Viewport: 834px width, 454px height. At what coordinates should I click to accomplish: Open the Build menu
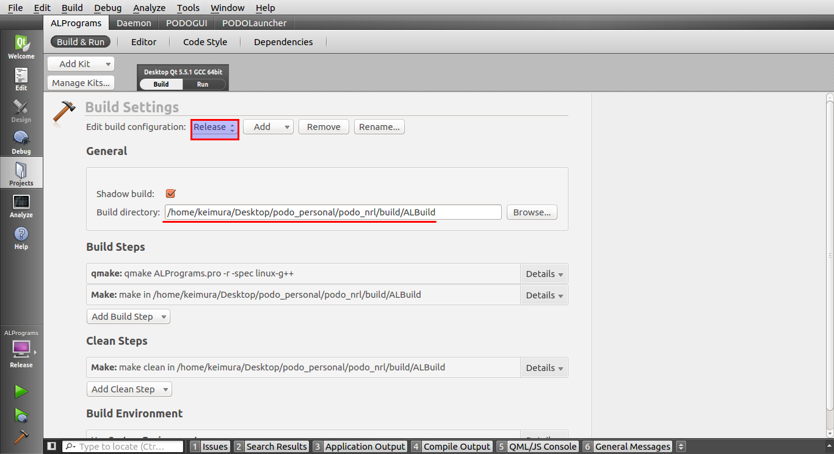click(x=72, y=8)
